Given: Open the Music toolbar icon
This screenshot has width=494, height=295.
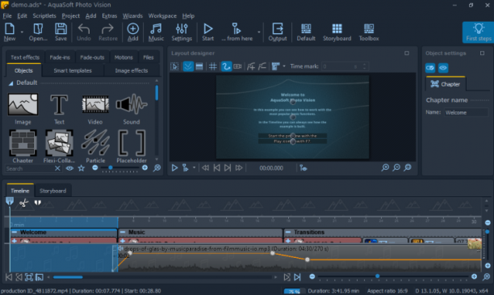Looking at the screenshot, I should pos(156,32).
